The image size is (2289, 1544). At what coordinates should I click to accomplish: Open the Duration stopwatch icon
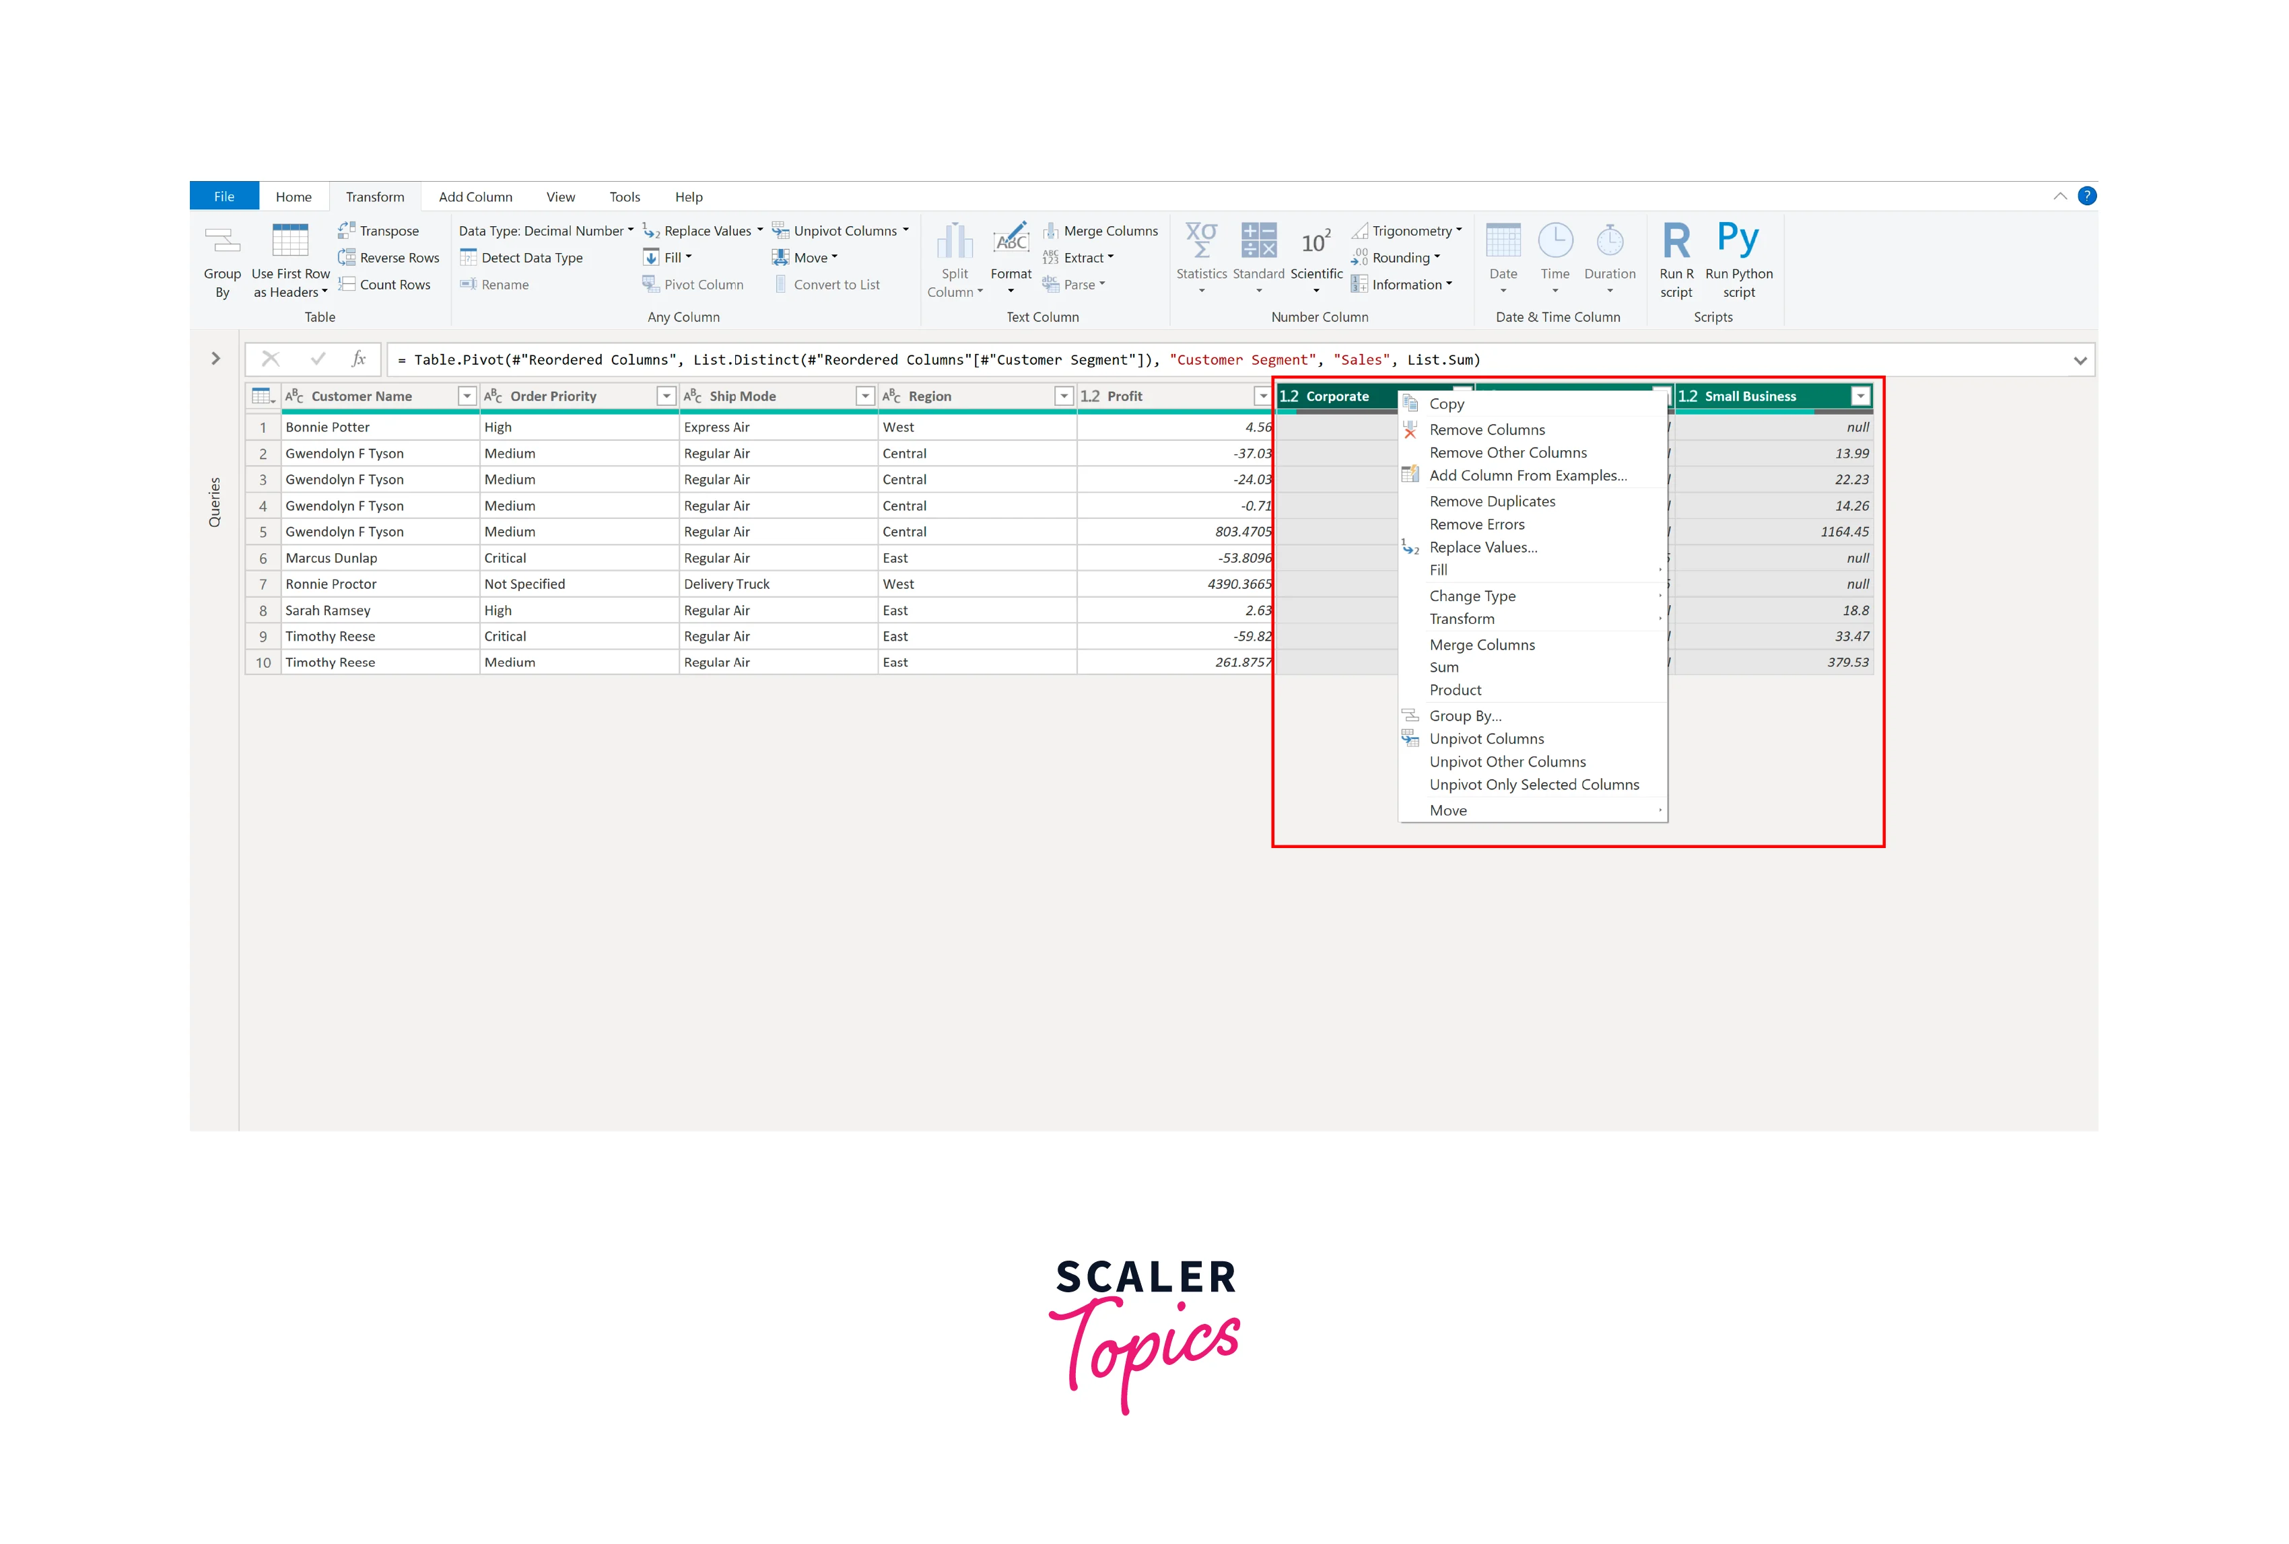point(1608,240)
